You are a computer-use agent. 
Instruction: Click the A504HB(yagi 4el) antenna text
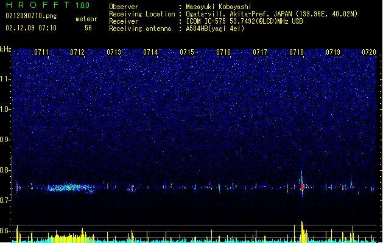215,29
